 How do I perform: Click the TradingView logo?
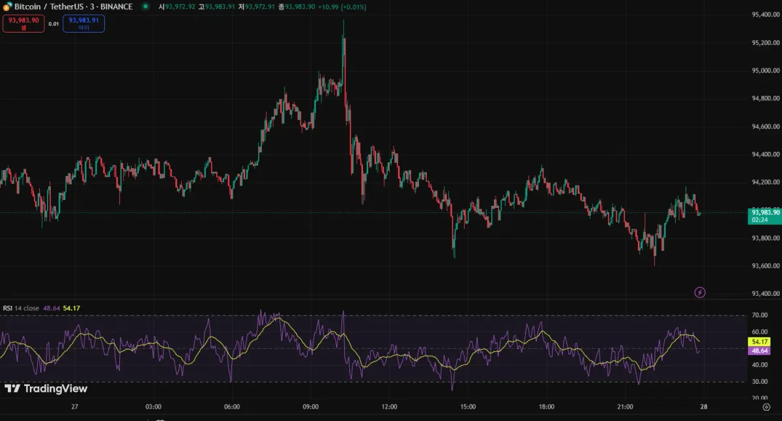46,388
